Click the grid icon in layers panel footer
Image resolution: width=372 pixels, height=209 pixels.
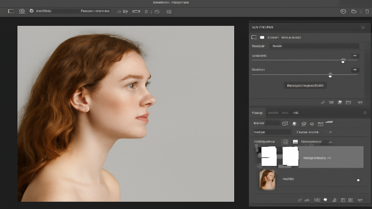point(317,200)
